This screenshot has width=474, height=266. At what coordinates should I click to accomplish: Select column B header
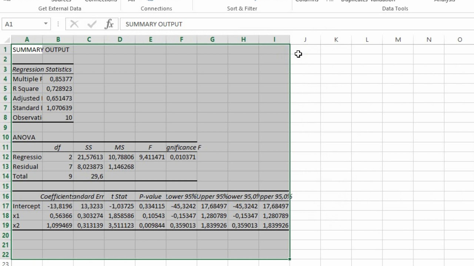point(58,40)
